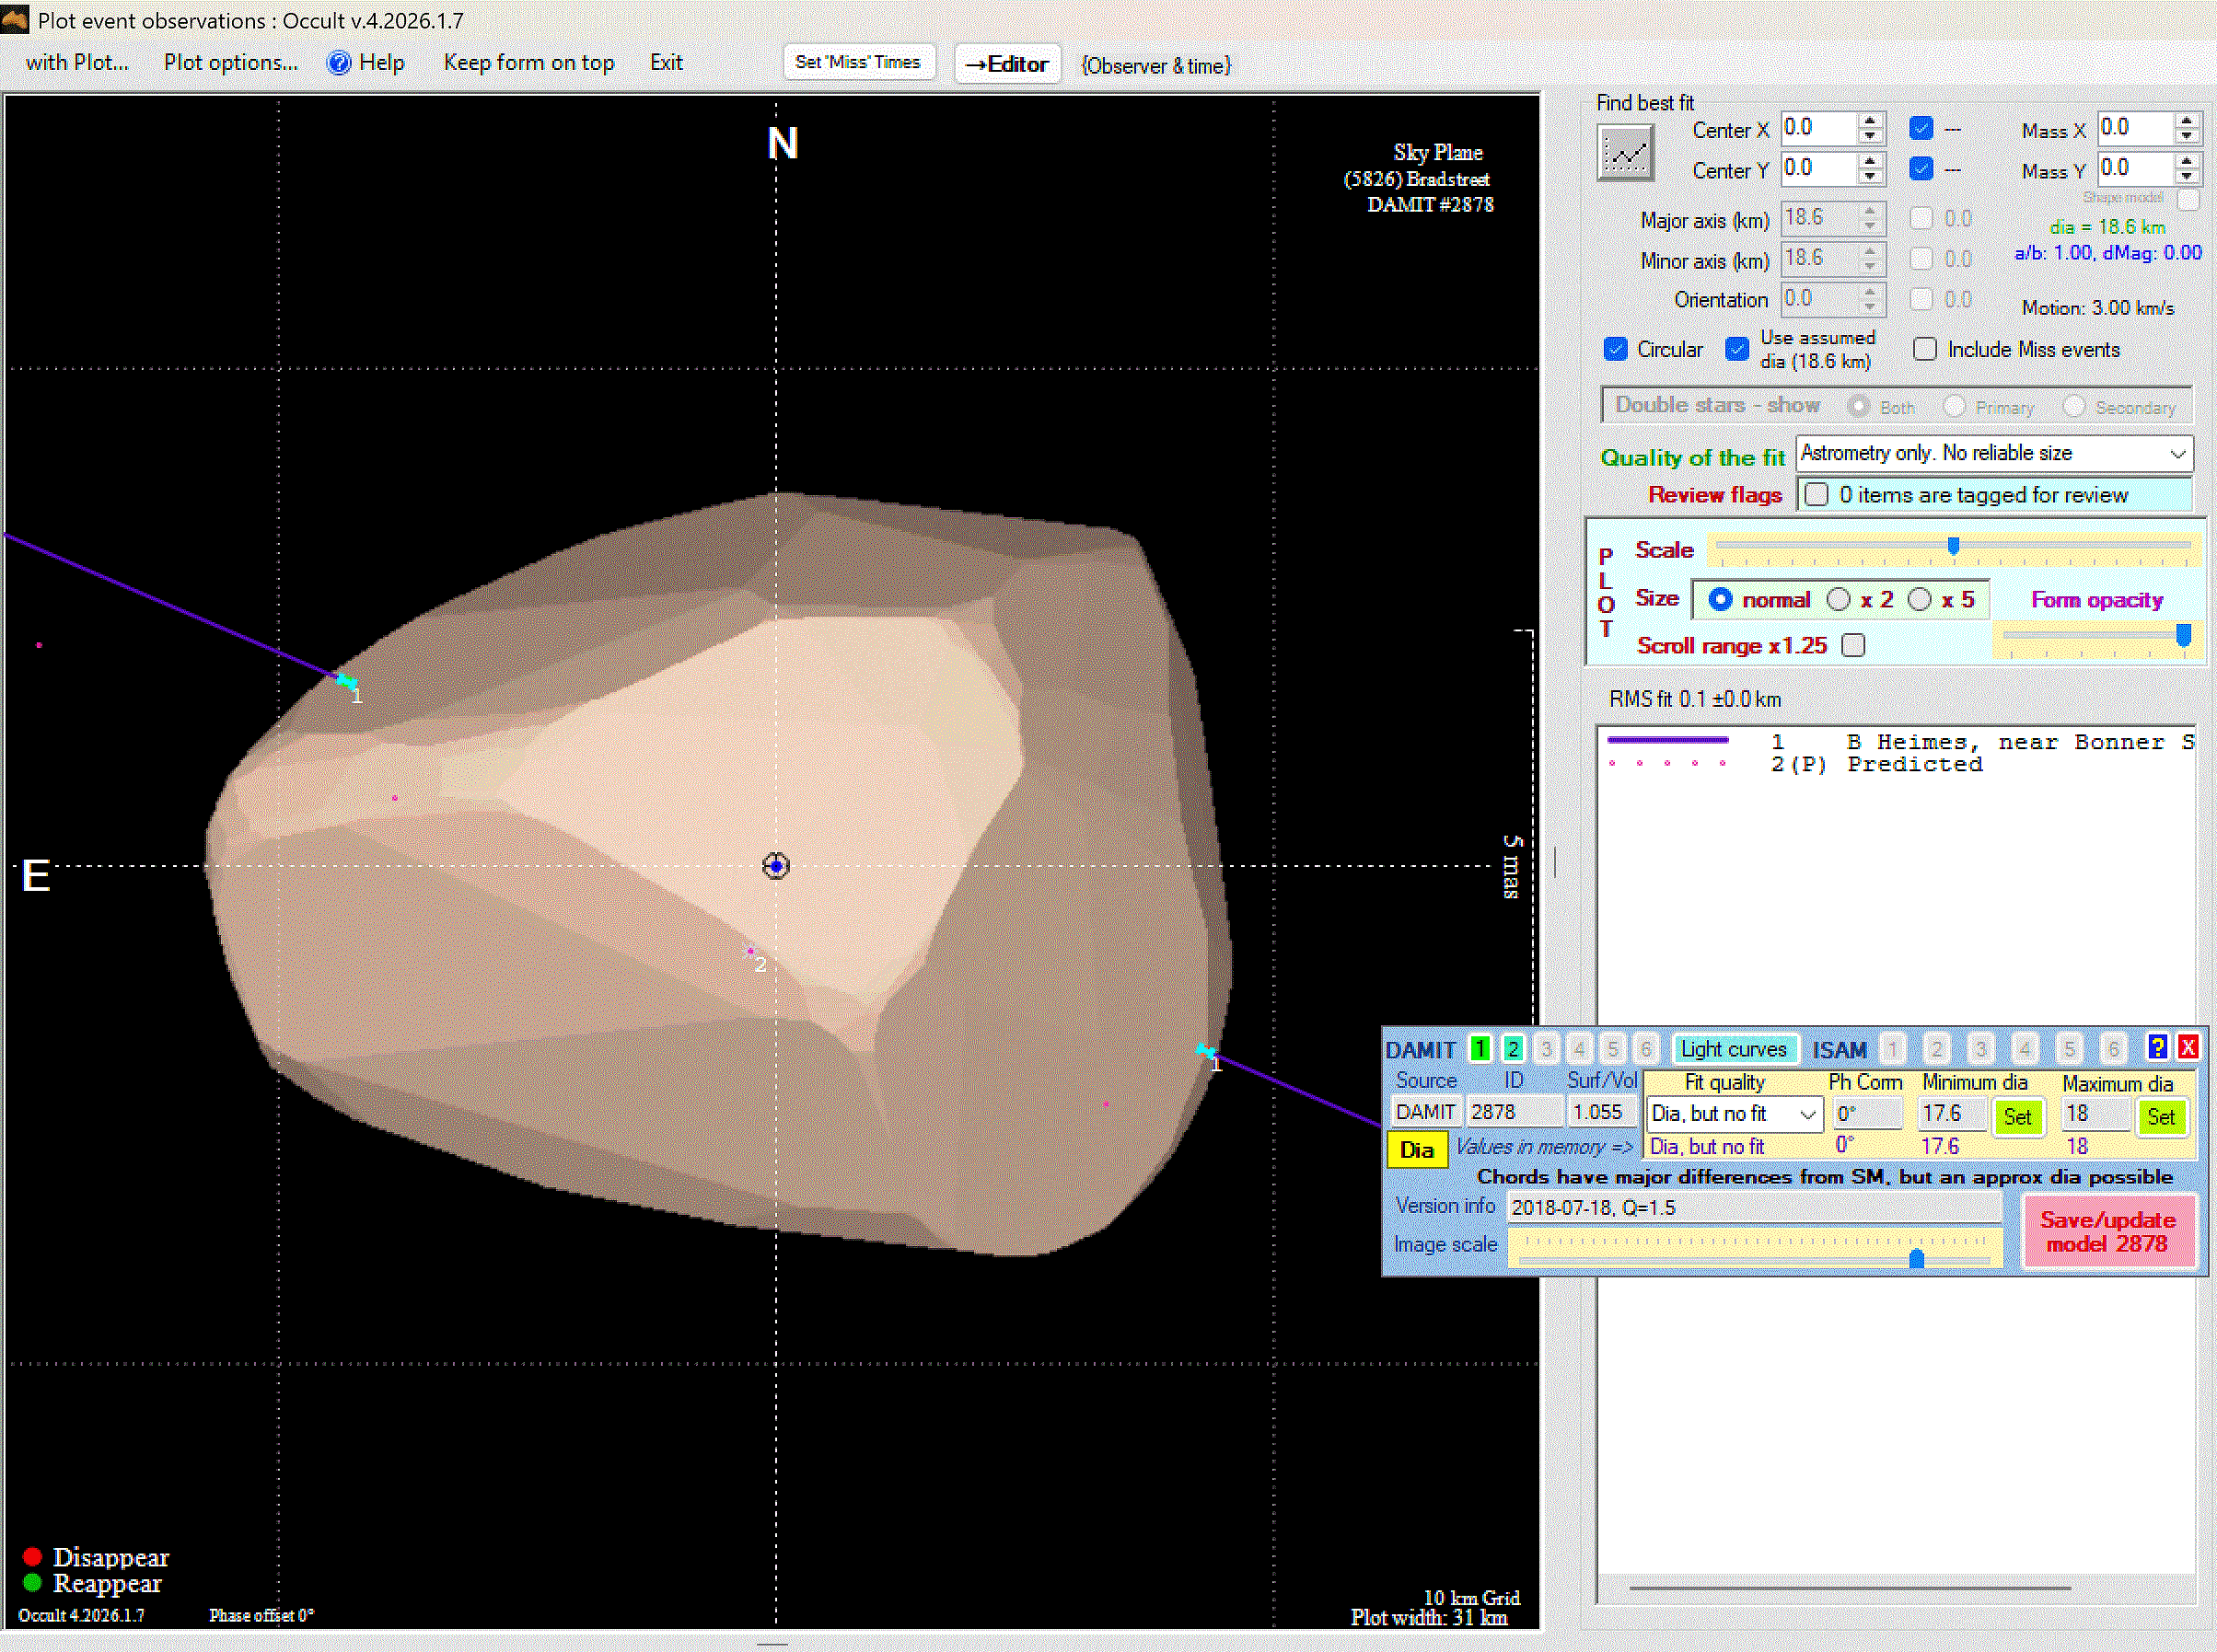
Task: Open the with Plot menu
Action: (x=77, y=63)
